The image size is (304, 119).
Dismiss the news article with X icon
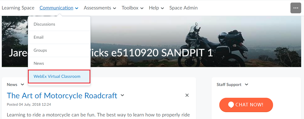click(187, 95)
